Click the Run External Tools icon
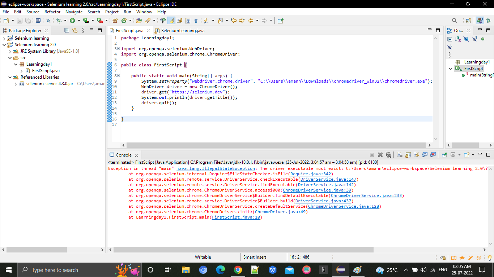The image size is (494, 277). click(99, 21)
